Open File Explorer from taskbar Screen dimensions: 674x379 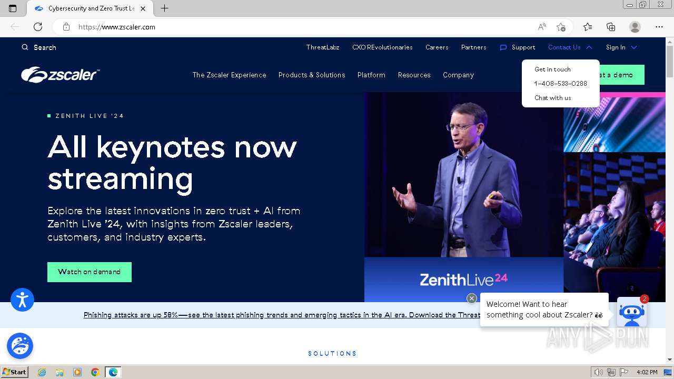point(60,372)
